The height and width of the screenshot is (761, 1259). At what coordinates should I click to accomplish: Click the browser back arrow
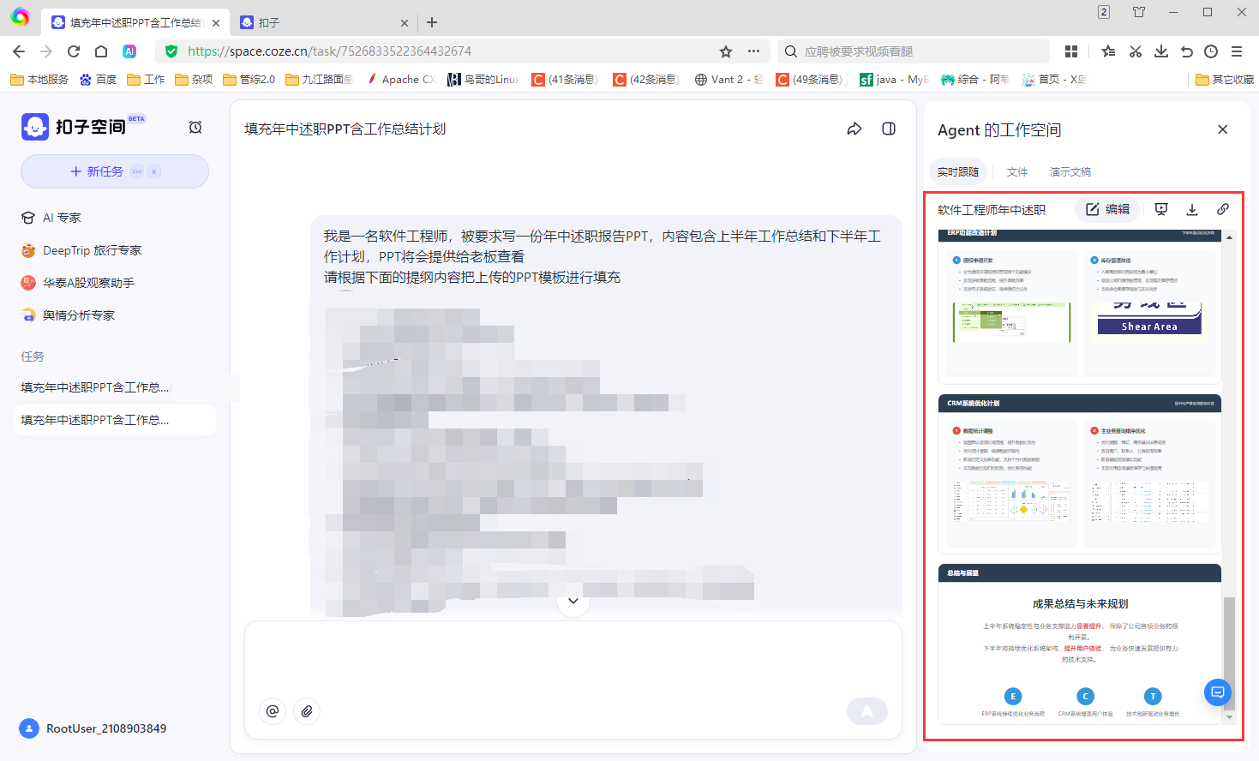click(x=19, y=51)
